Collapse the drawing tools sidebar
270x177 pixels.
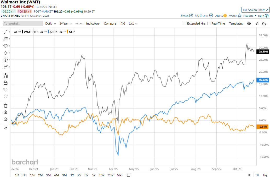[5, 128]
